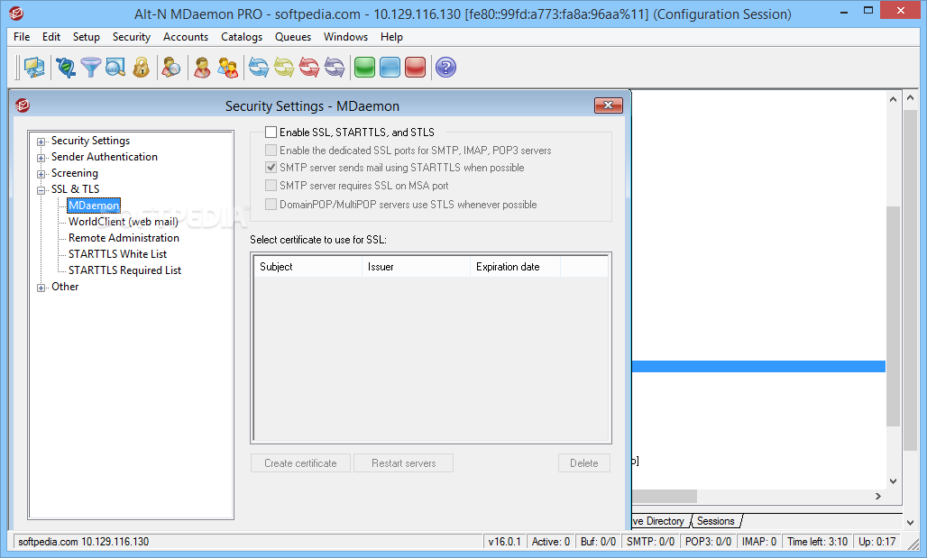Open the File menu
The image size is (927, 558).
(x=22, y=37)
